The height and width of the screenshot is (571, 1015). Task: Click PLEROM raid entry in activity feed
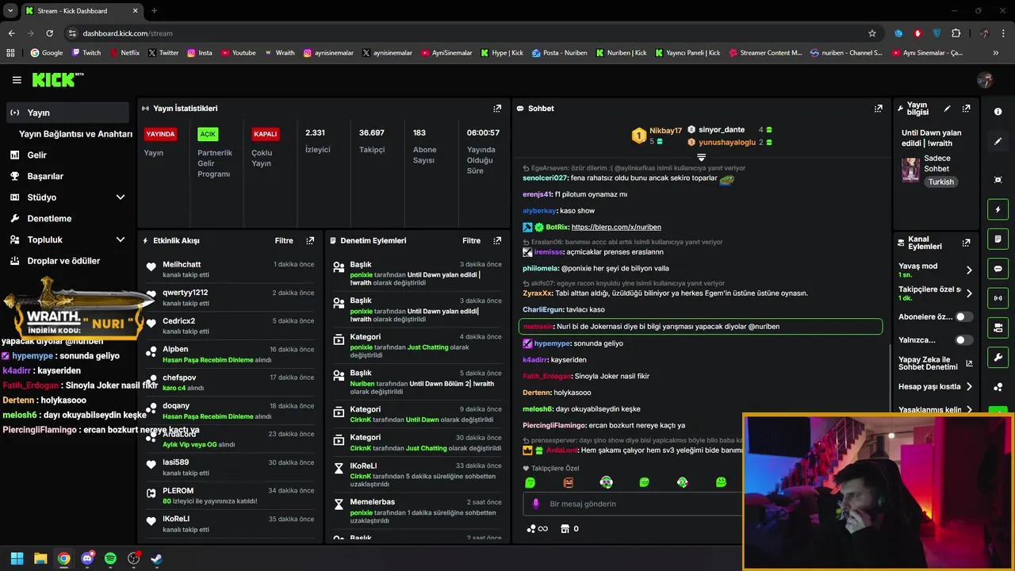[230, 496]
